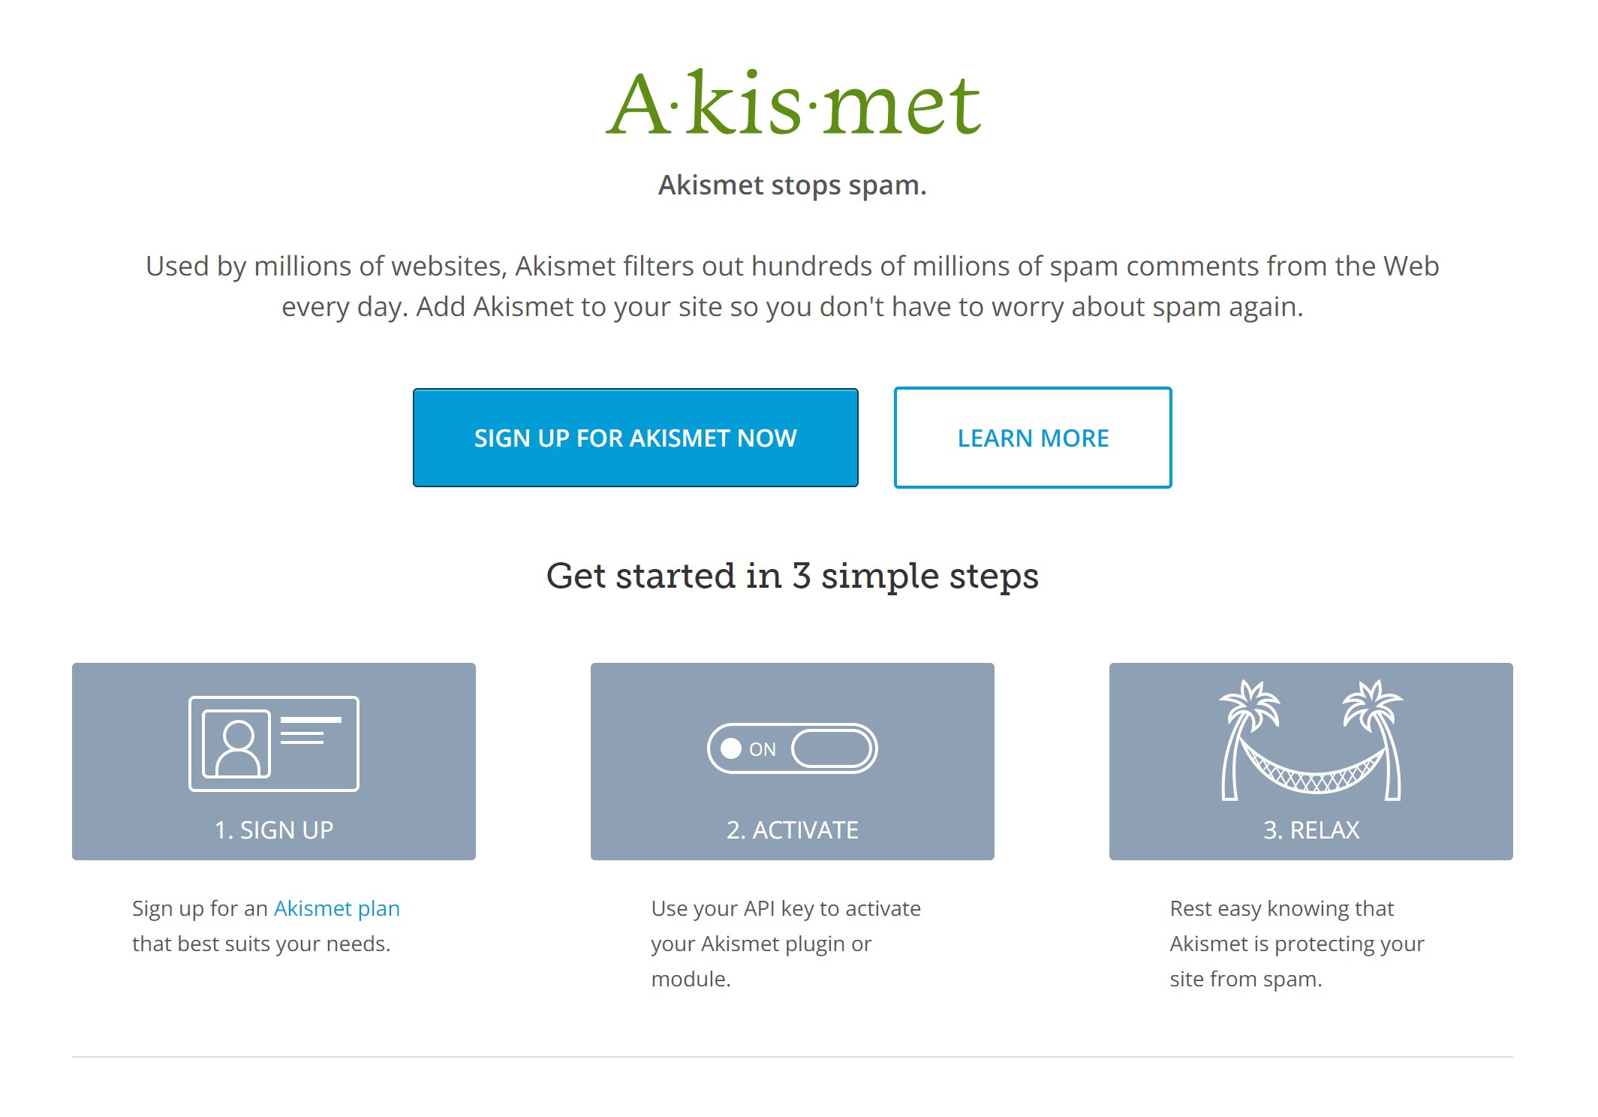The image size is (1598, 1117).
Task: Select the 3. RELAX label
Action: pos(1311,829)
